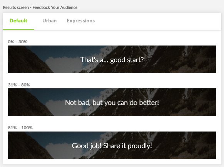
Task: Select the "Not bad, but you can do better!" text
Action: 112,103
